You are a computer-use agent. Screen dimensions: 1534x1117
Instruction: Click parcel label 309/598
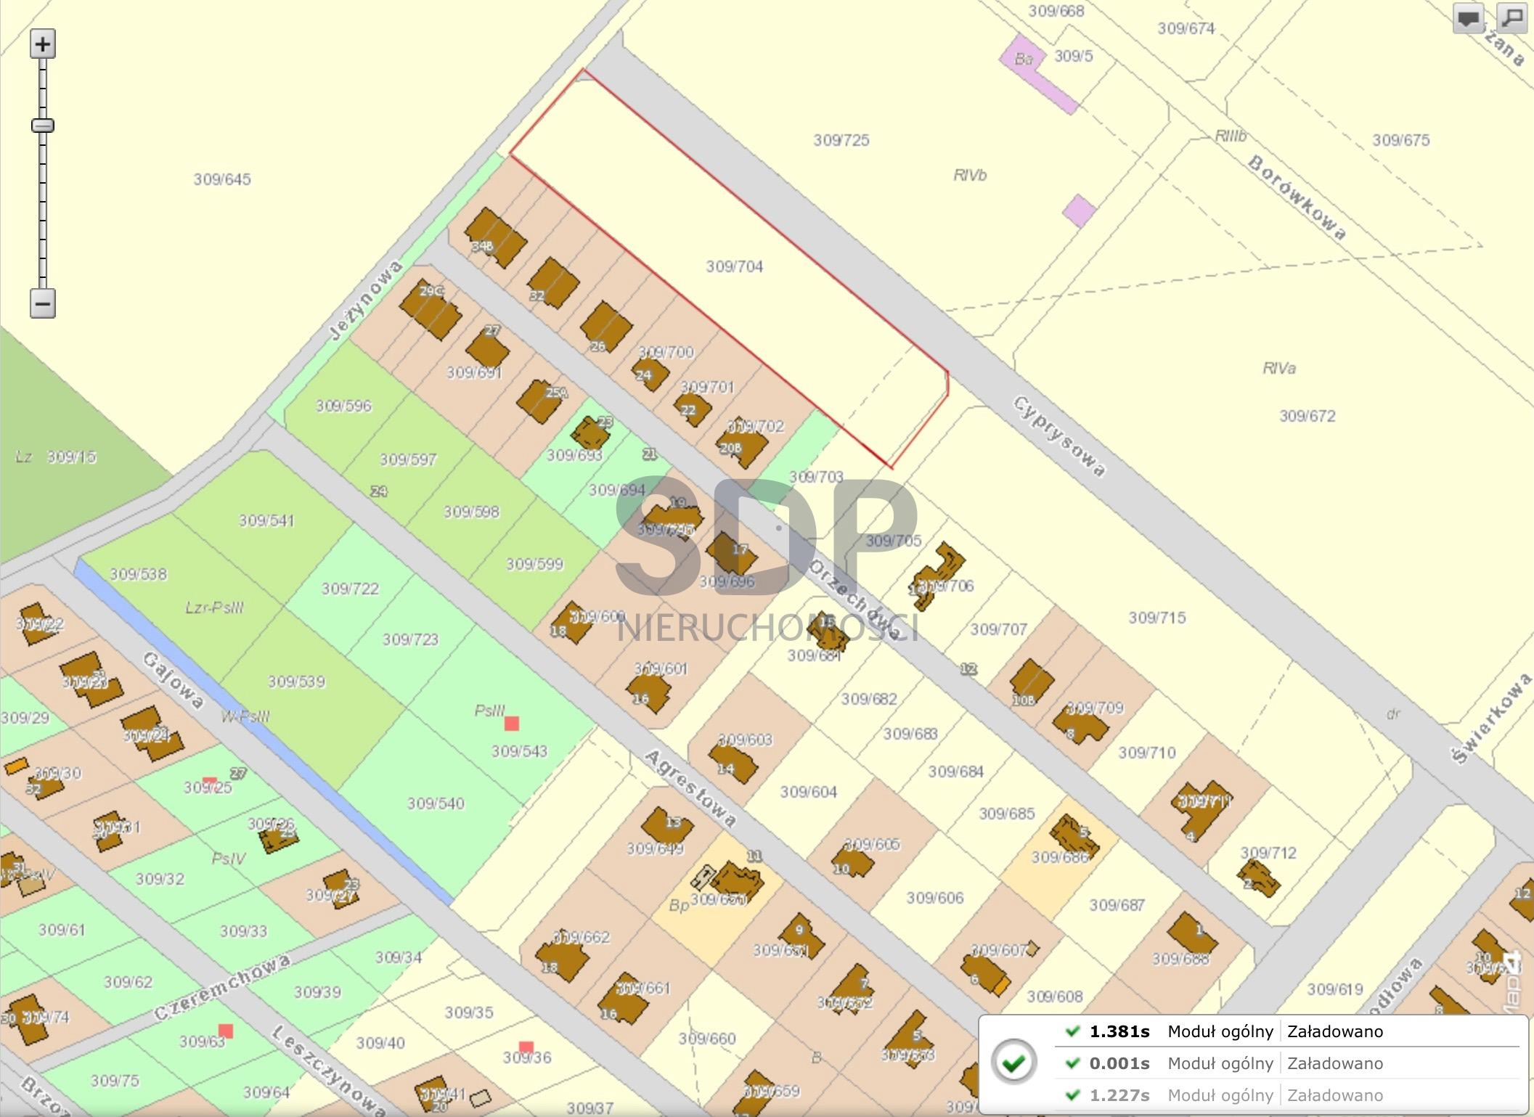471,512
